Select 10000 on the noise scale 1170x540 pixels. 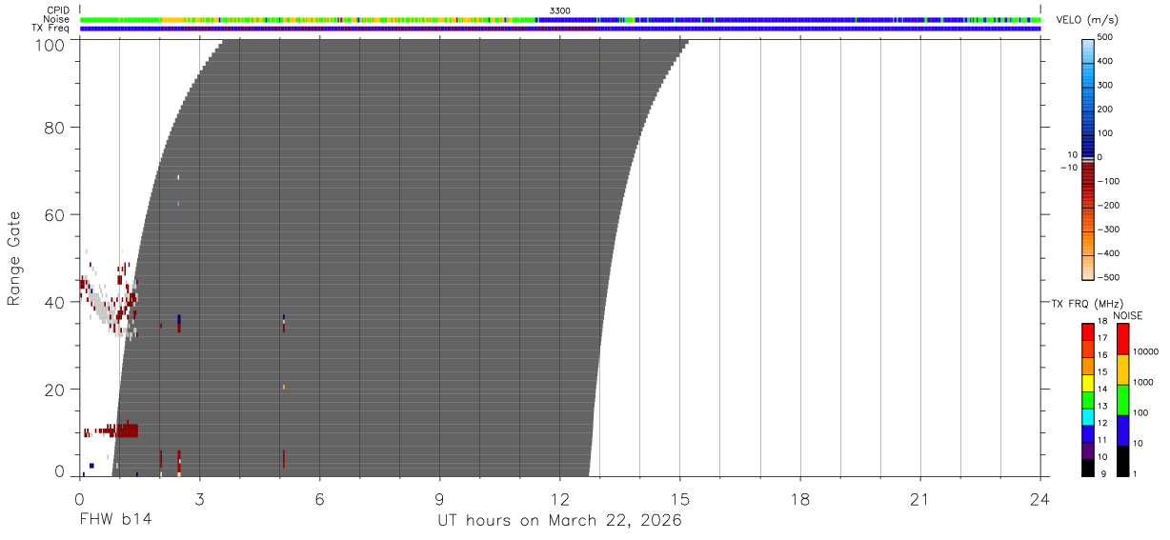coord(1146,351)
